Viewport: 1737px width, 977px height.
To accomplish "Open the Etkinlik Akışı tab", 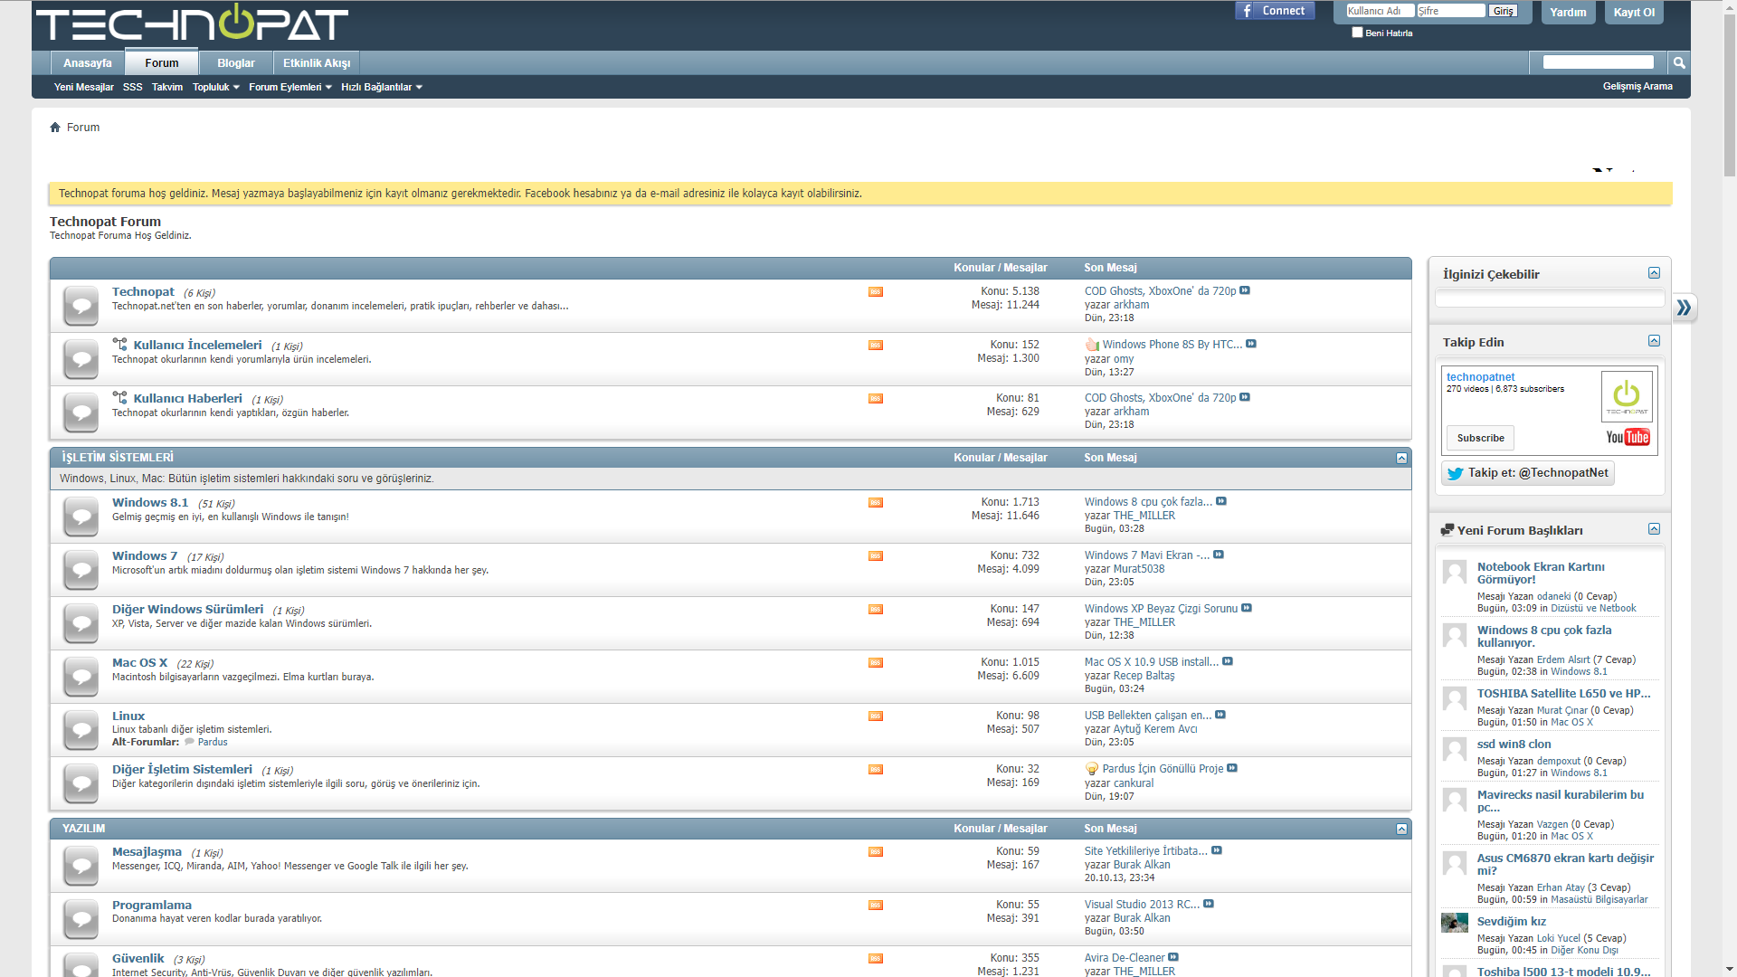I will (x=316, y=63).
